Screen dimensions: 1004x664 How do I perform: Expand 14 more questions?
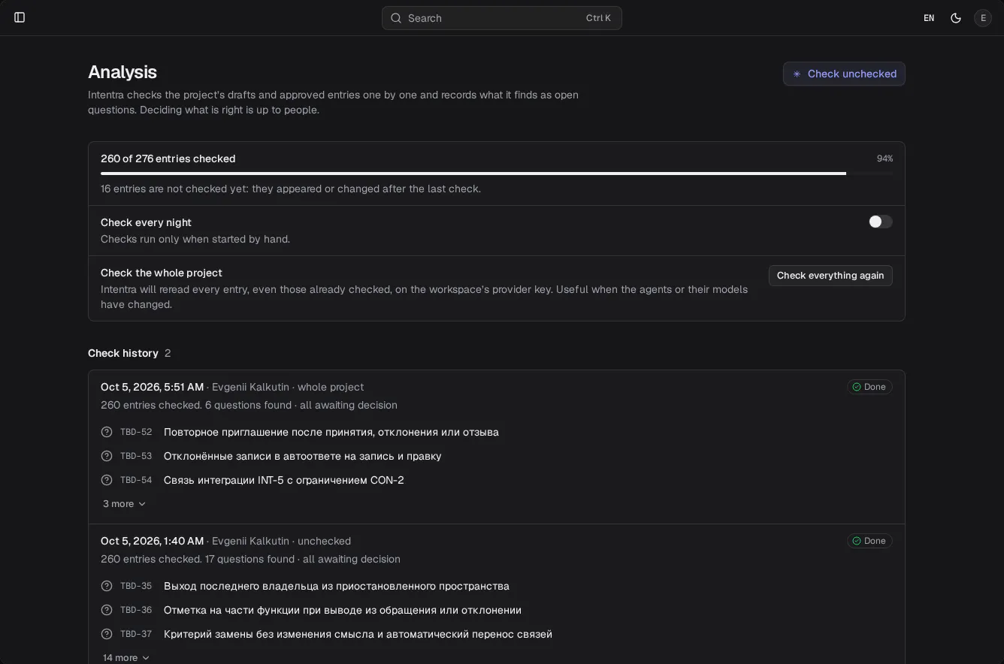[126, 658]
